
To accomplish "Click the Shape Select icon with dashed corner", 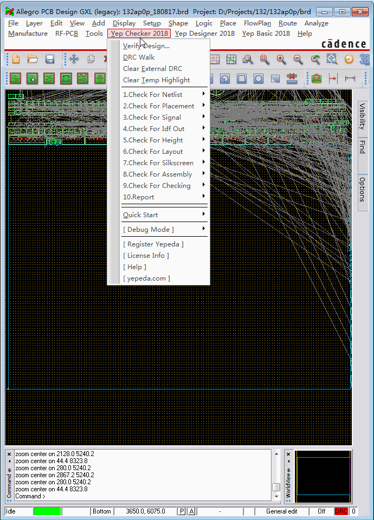I will (275, 79).
